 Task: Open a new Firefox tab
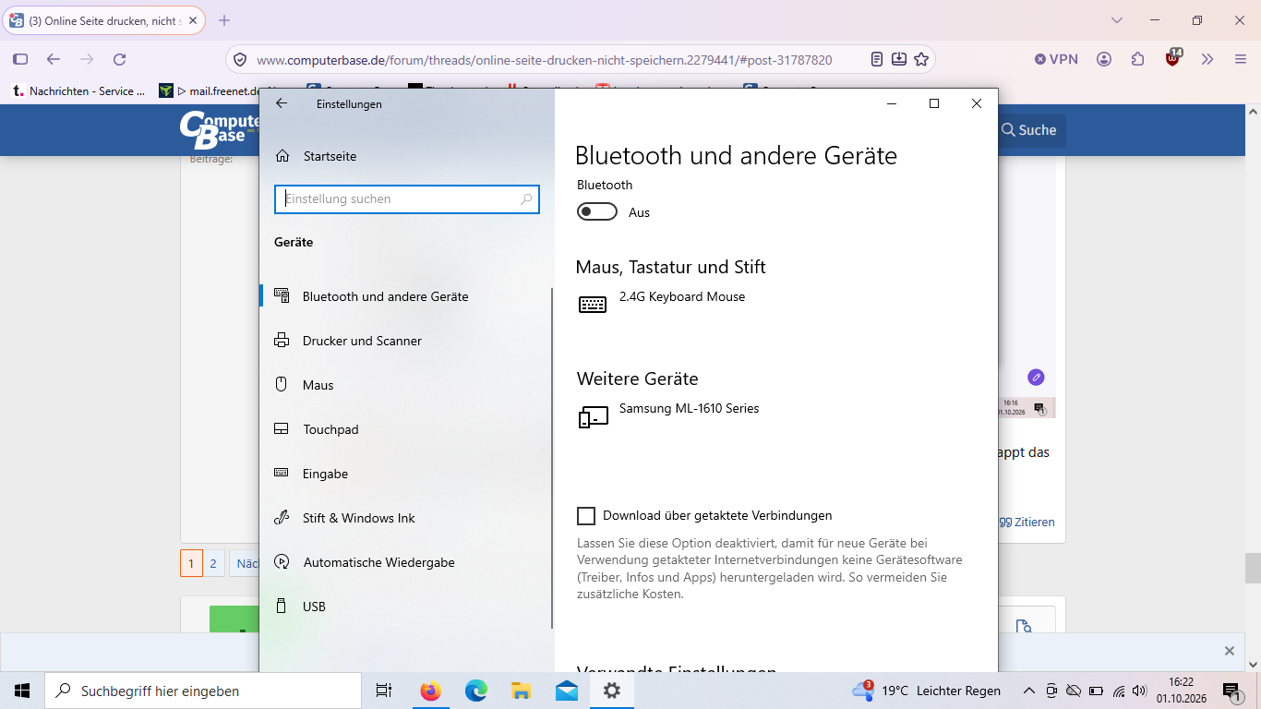(224, 20)
